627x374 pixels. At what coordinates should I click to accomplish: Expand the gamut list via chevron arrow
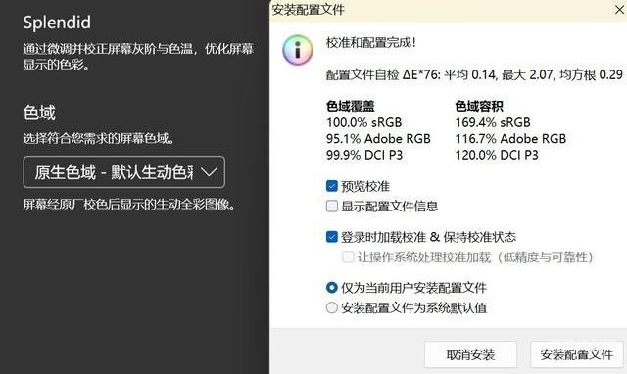(209, 172)
